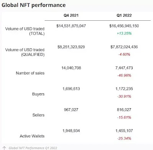Click the red -46.96% change
This screenshot has height=150, width=153.
[124, 75]
